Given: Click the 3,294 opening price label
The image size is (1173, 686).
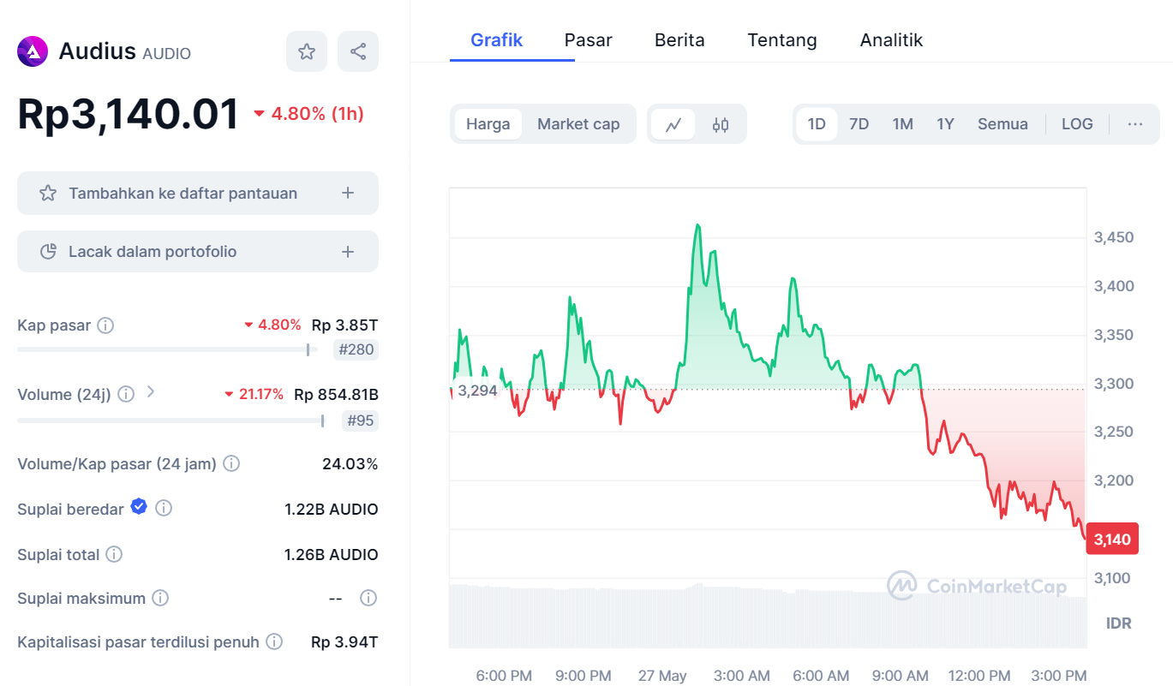Looking at the screenshot, I should pyautogui.click(x=477, y=391).
